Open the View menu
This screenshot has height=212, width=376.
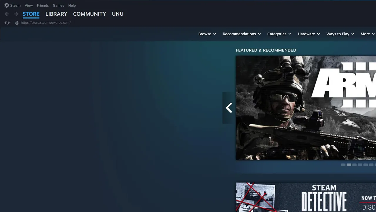tap(29, 5)
